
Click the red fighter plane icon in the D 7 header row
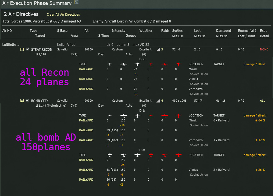151,64
